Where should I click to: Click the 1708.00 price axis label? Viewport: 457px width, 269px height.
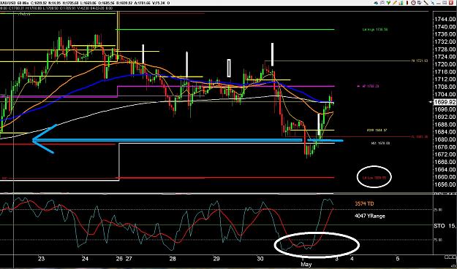coord(445,87)
